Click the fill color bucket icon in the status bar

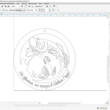[101, 108]
